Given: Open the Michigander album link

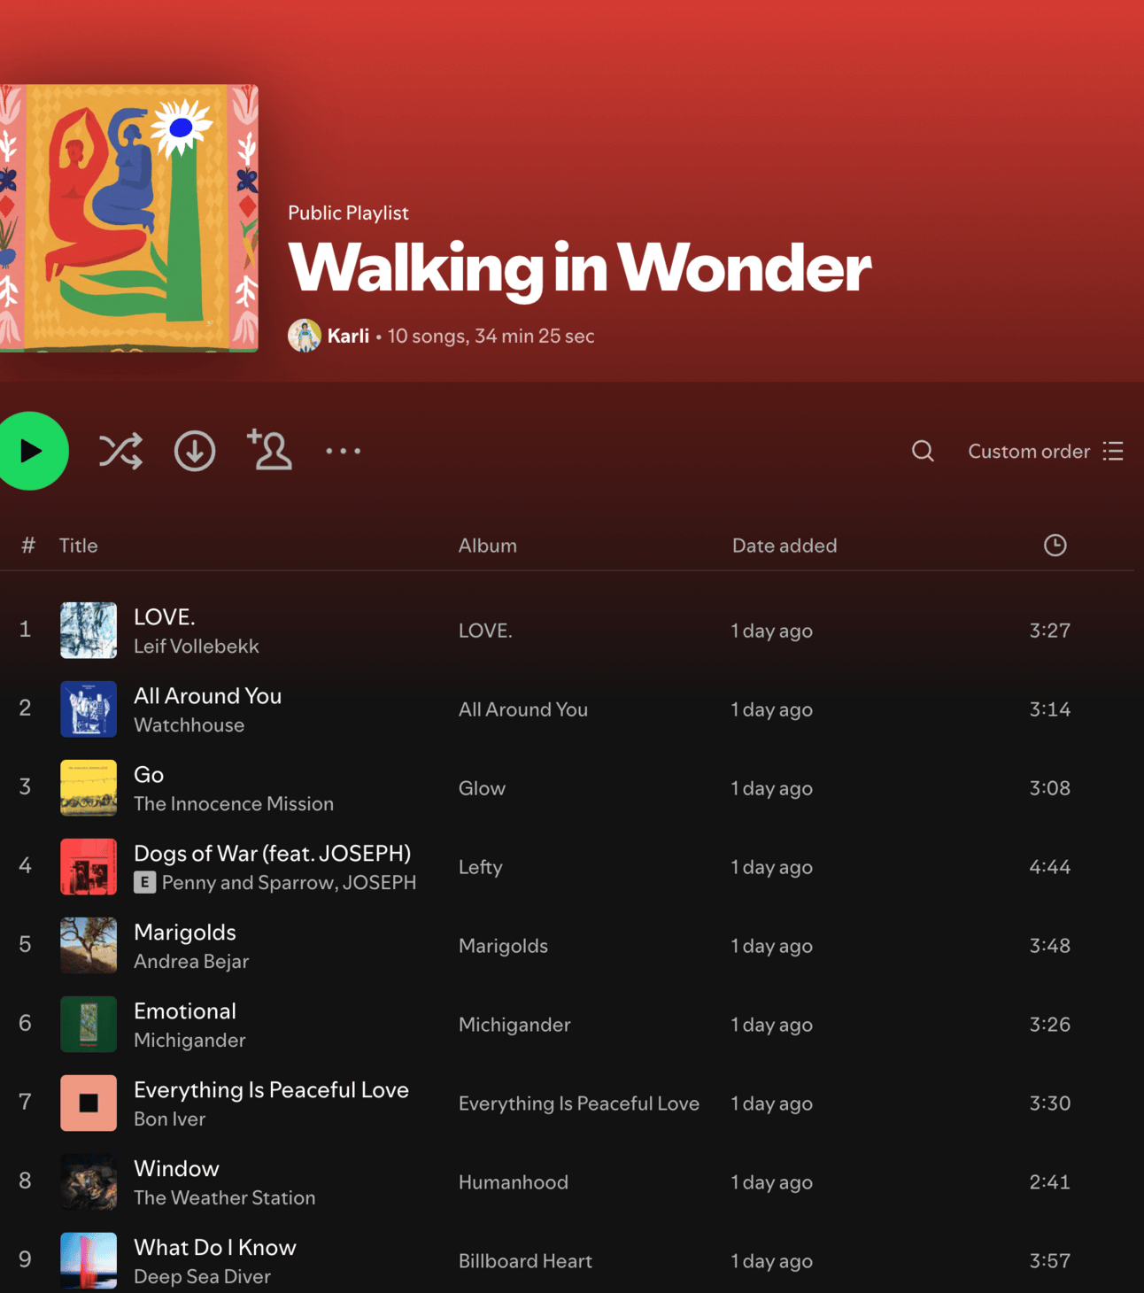Looking at the screenshot, I should point(514,1025).
